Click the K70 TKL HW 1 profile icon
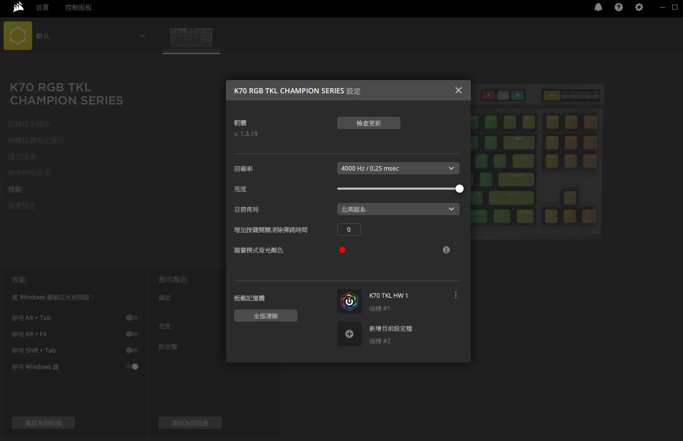Screen dimensions: 683x441 pyautogui.click(x=349, y=301)
